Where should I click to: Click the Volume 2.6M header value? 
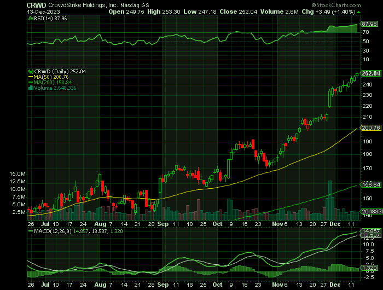coord(279,11)
